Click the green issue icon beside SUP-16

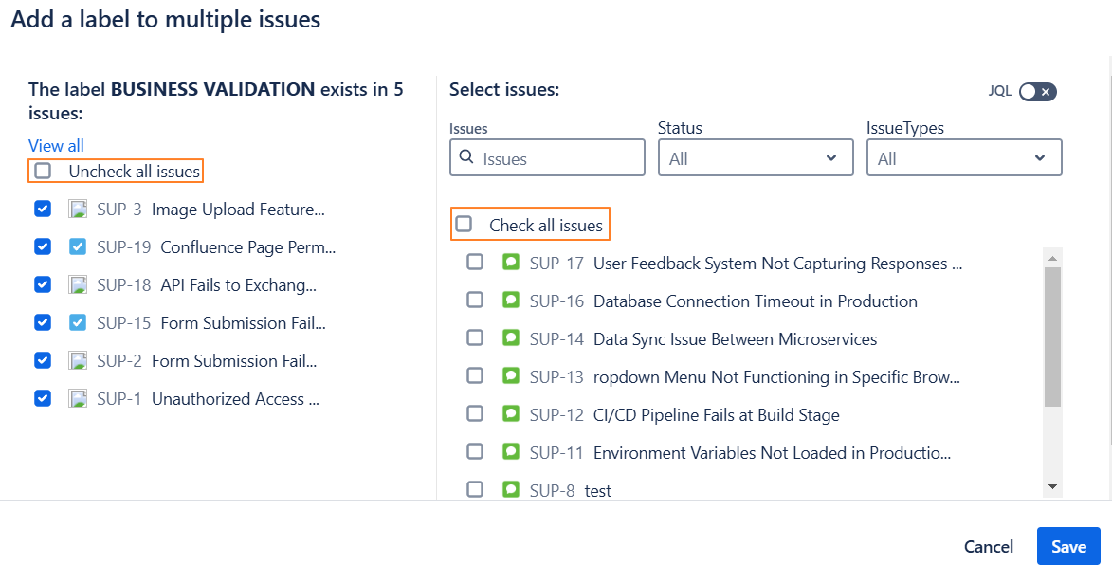coord(511,301)
